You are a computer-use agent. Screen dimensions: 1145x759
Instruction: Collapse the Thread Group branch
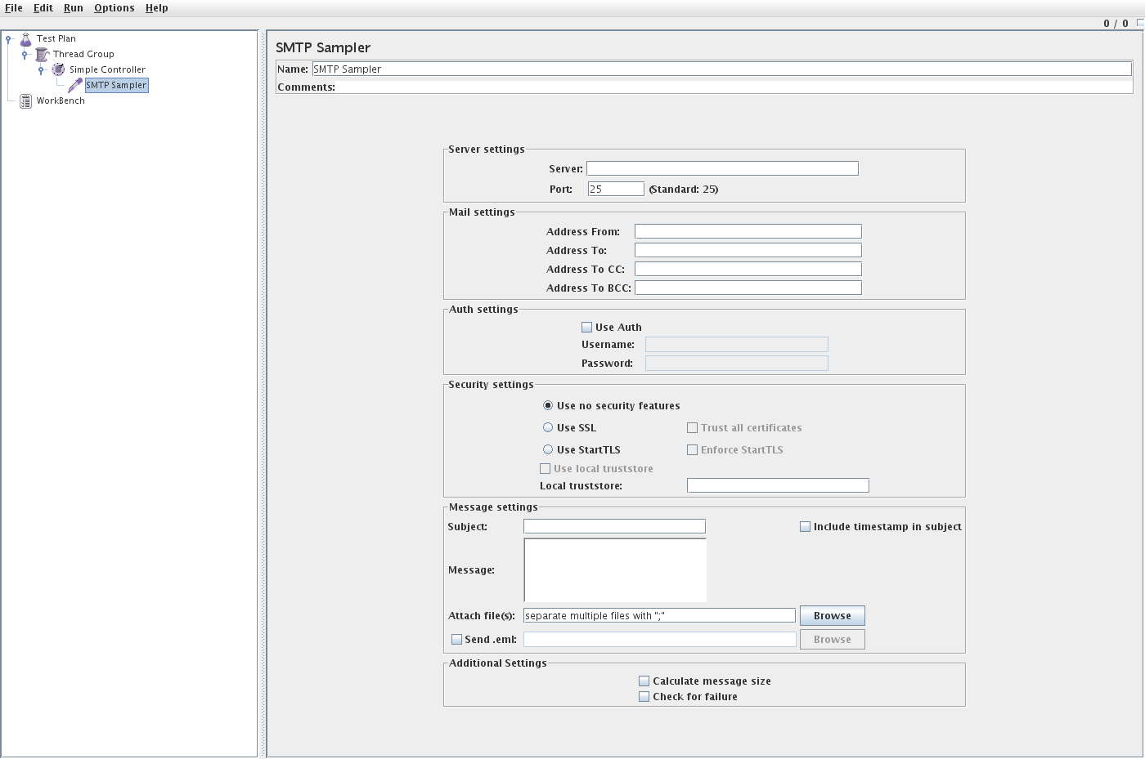click(x=24, y=54)
